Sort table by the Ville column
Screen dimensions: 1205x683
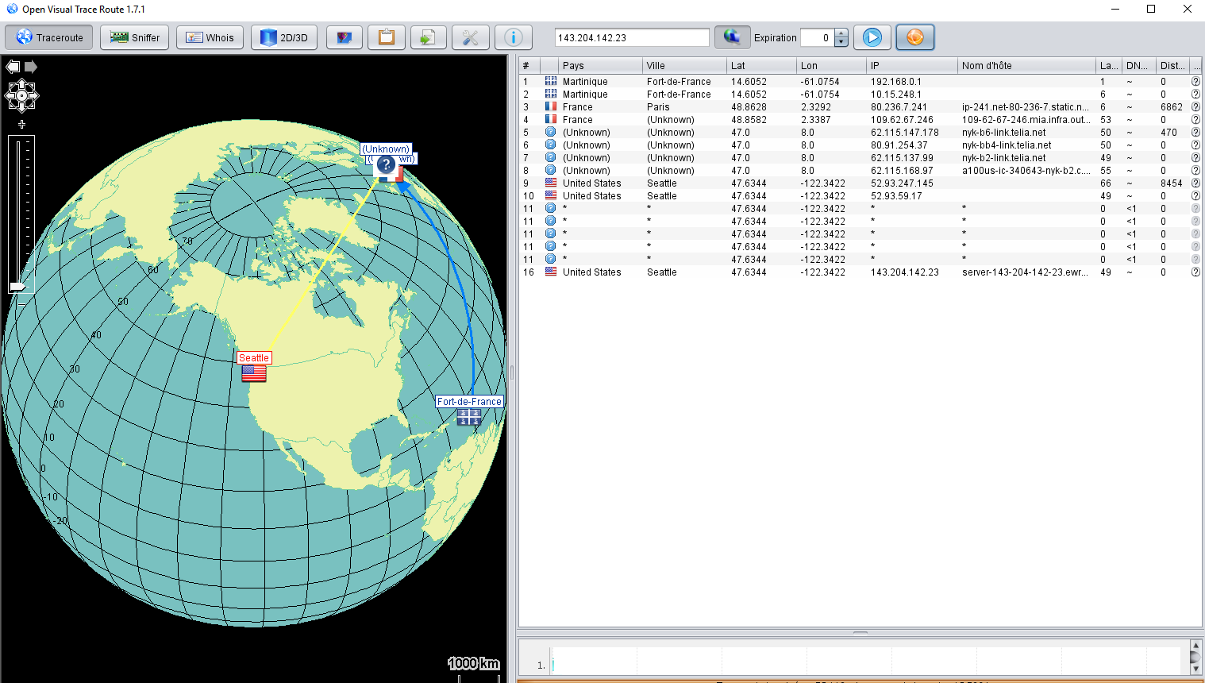[x=684, y=65]
